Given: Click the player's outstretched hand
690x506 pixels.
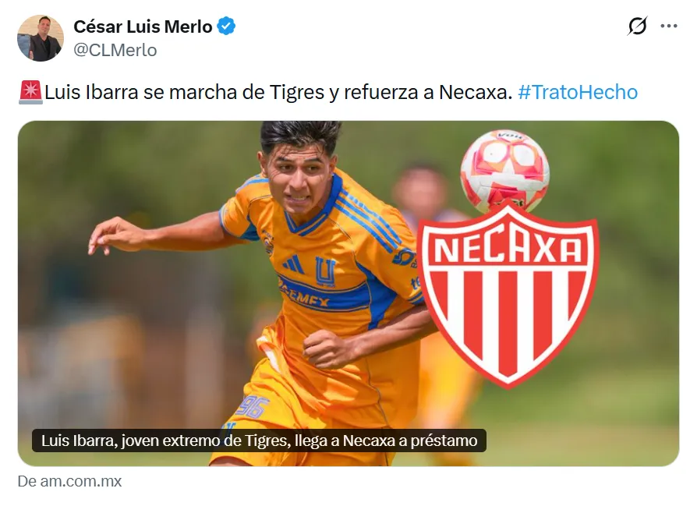Looking at the screenshot, I should 111,235.
